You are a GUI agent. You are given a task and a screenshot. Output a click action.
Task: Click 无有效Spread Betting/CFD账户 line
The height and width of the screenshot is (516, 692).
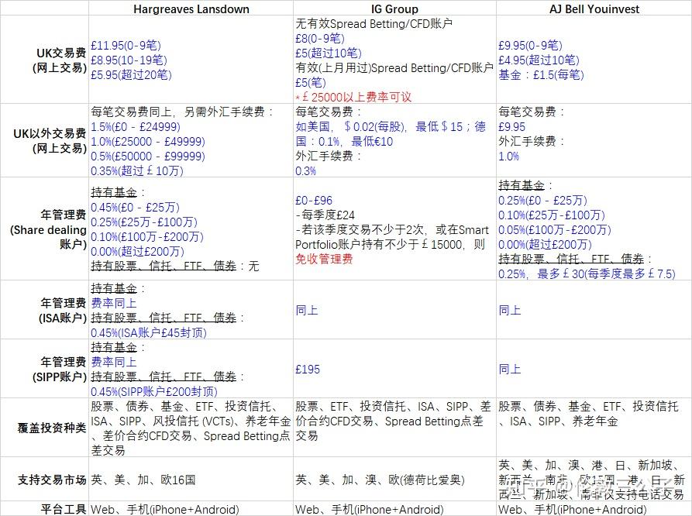click(x=374, y=23)
